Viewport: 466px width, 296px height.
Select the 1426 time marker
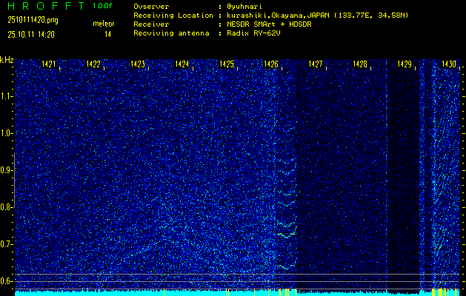271,65
